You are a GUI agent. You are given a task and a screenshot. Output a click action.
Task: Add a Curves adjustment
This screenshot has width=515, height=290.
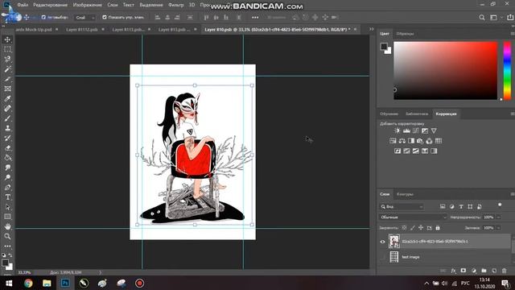pyautogui.click(x=416, y=130)
